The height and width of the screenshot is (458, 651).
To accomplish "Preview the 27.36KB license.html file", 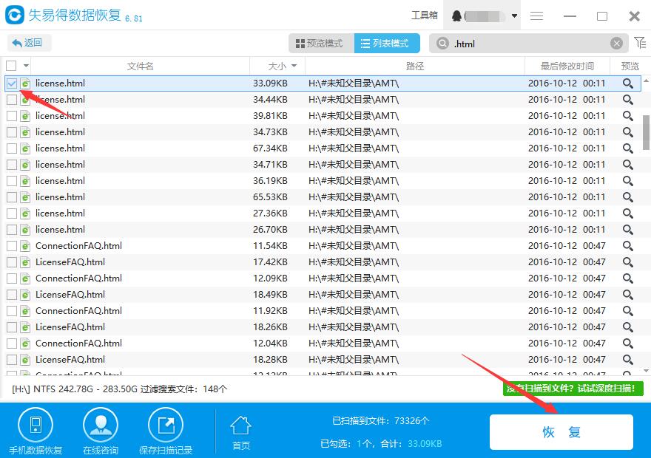I will [x=628, y=213].
